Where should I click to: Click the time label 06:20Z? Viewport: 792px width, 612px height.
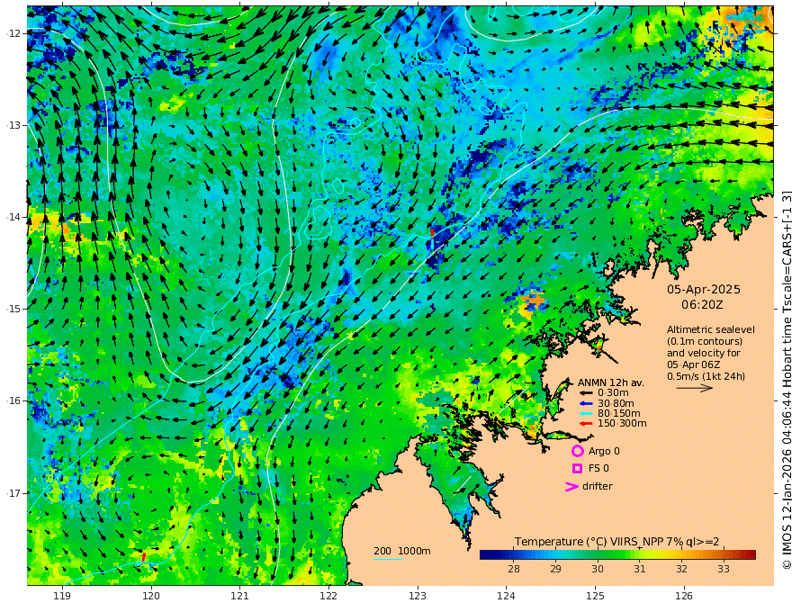702,305
